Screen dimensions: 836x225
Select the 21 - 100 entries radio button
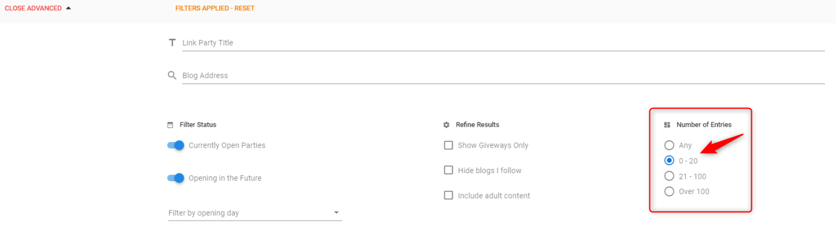(669, 176)
